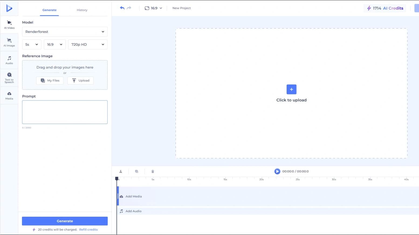Image resolution: width=419 pixels, height=235 pixels.
Task: Open the Text to Speech tool
Action: click(x=9, y=78)
